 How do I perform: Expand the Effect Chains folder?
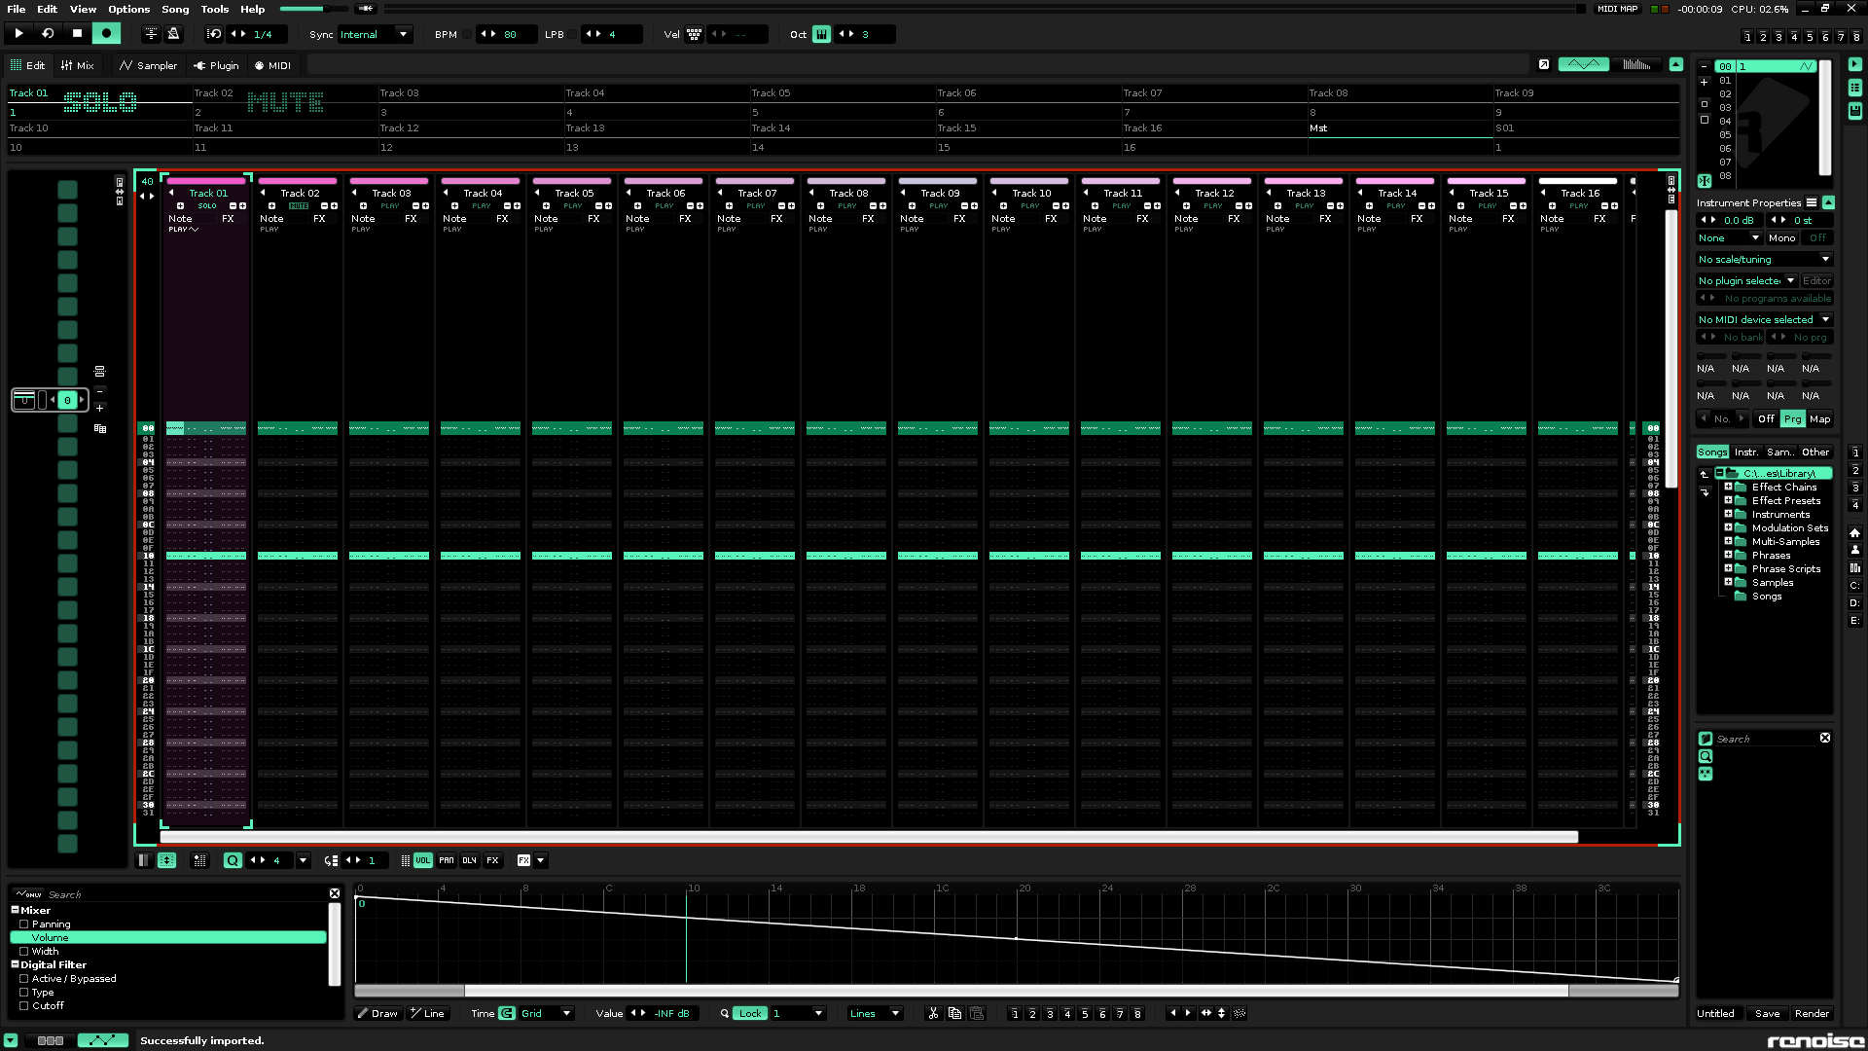(x=1728, y=487)
